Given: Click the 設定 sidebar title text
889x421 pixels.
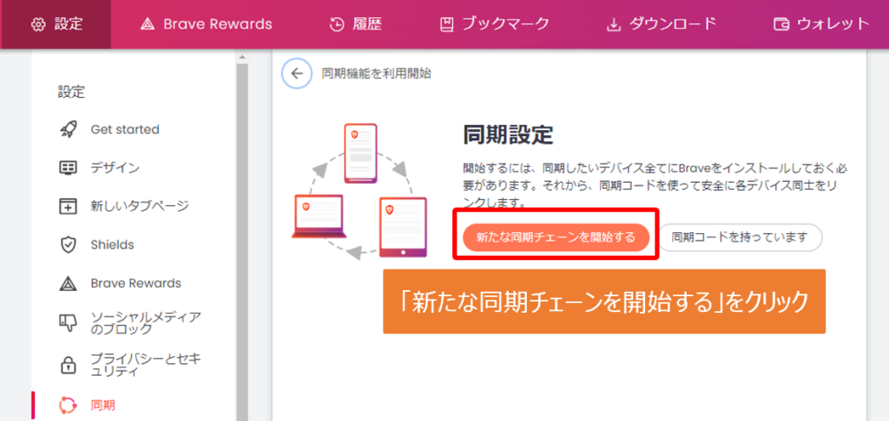Looking at the screenshot, I should click(71, 92).
